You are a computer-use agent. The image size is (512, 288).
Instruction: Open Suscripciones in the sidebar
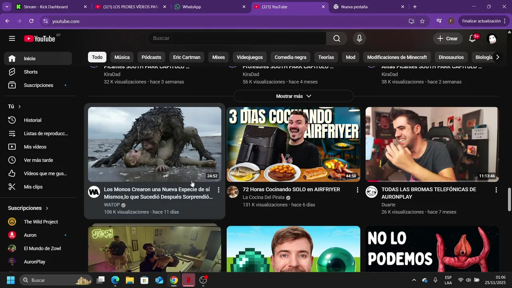coord(38,85)
